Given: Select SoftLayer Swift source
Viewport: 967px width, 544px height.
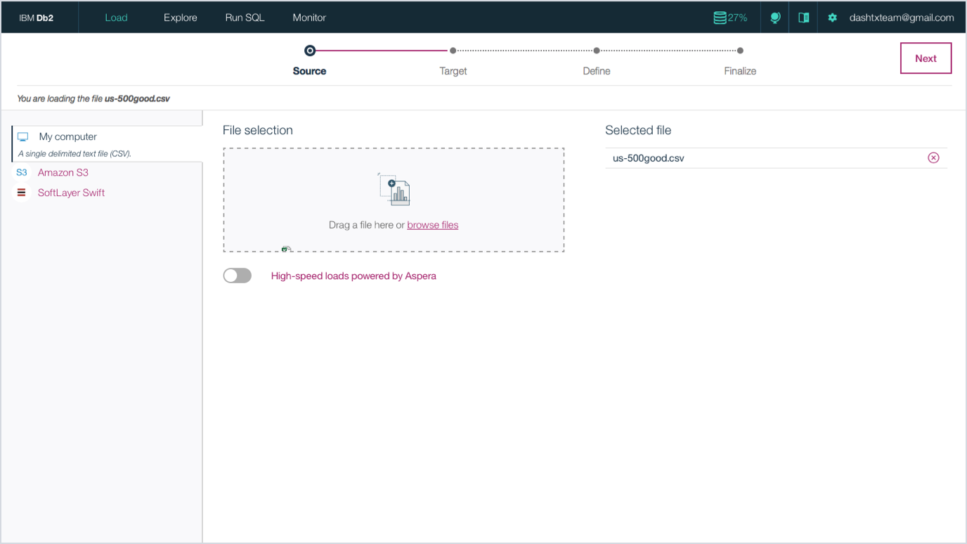Looking at the screenshot, I should [x=71, y=193].
